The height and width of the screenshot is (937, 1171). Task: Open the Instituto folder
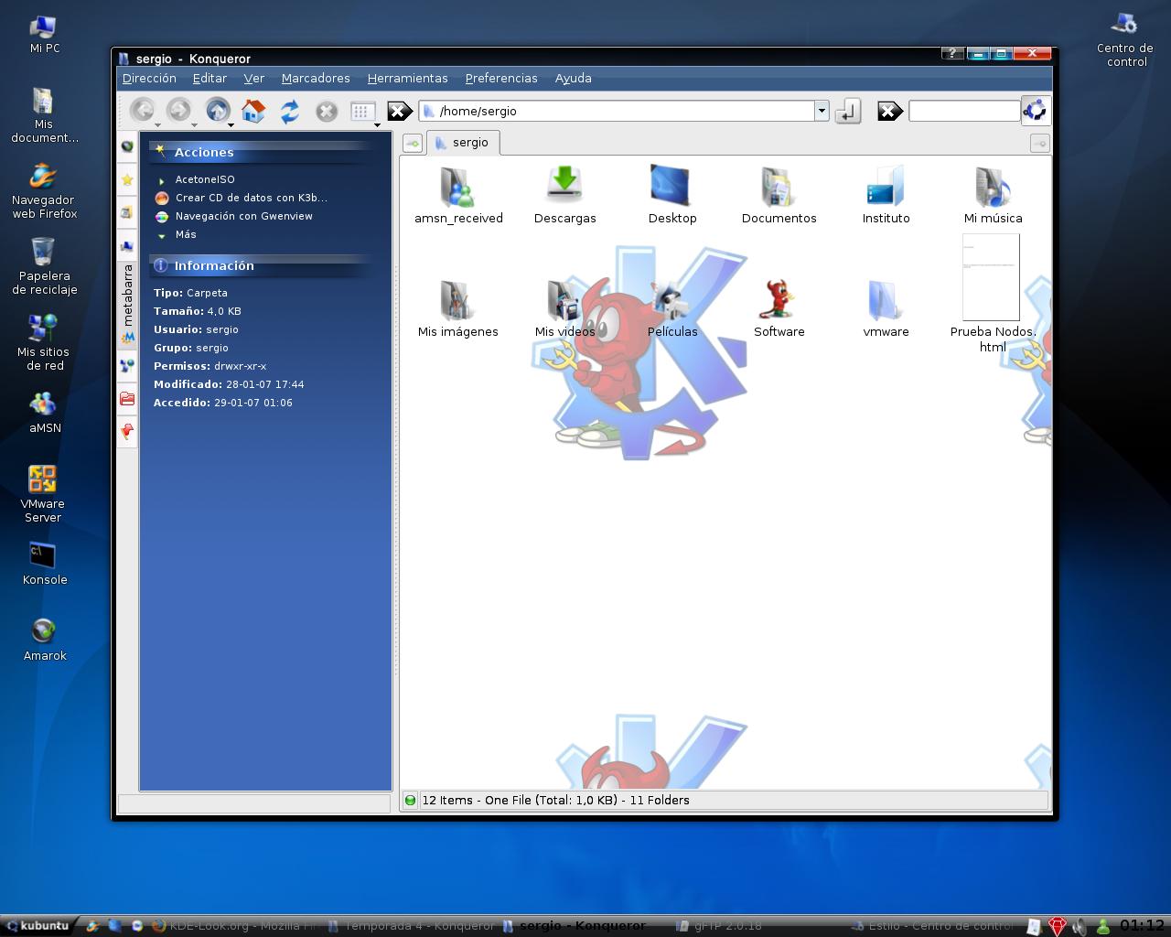coord(886,195)
